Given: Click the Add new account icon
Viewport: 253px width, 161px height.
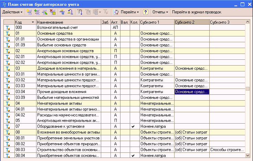Looking at the screenshot, I should coord(29,12).
